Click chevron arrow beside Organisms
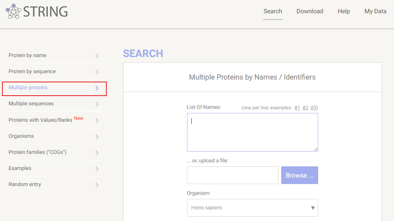 pyautogui.click(x=97, y=137)
